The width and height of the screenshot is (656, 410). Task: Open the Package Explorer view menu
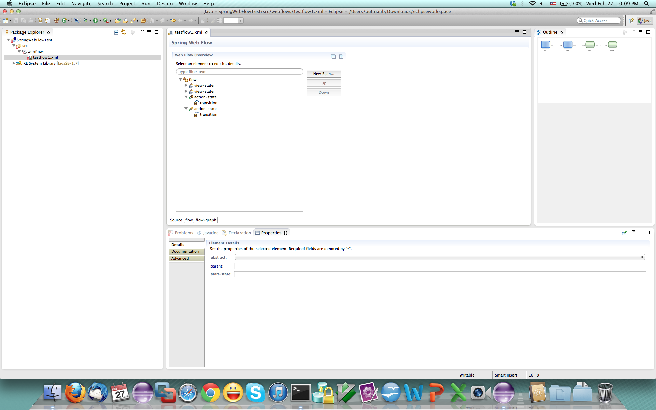[x=142, y=31]
